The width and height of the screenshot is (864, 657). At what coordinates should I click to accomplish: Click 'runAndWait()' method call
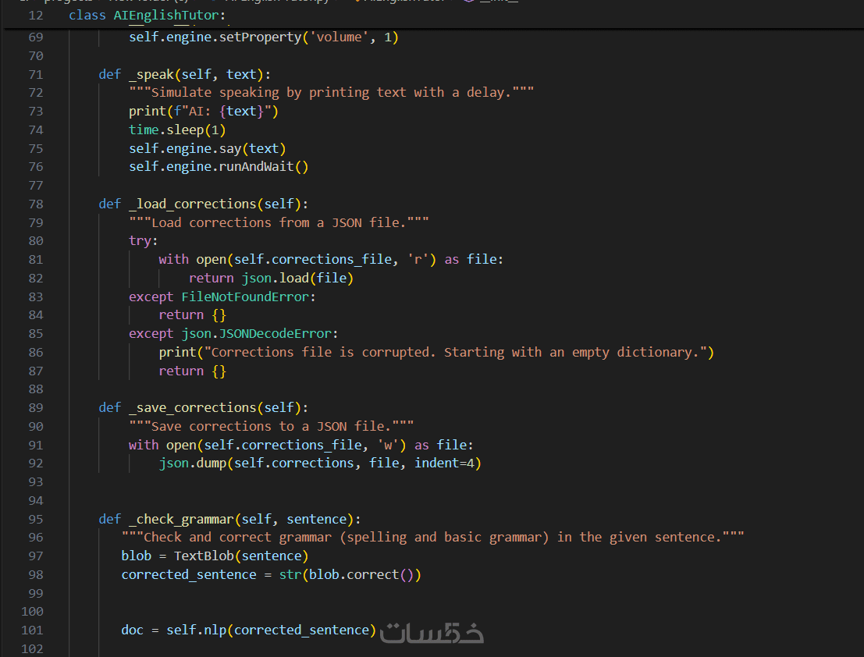[x=264, y=167]
